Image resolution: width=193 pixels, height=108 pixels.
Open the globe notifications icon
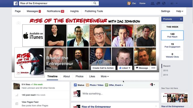point(164,3)
